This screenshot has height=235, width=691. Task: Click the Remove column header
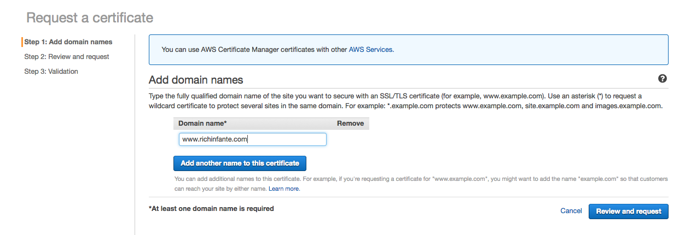(x=350, y=124)
